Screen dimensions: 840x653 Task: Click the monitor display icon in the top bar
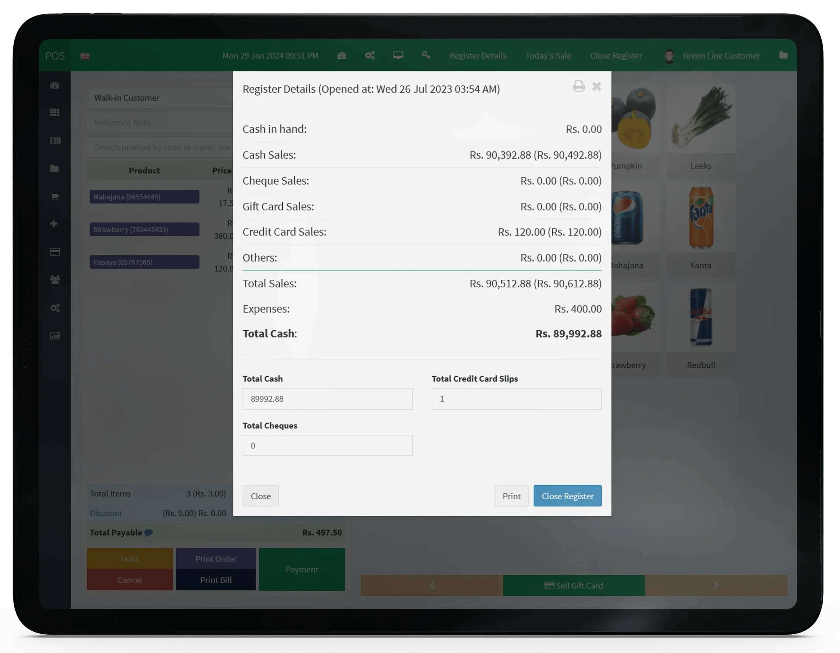pyautogui.click(x=398, y=55)
